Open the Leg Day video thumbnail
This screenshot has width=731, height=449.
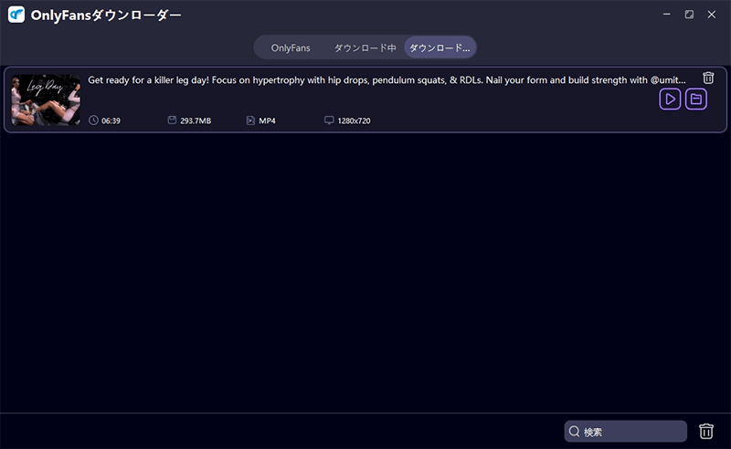pos(46,99)
